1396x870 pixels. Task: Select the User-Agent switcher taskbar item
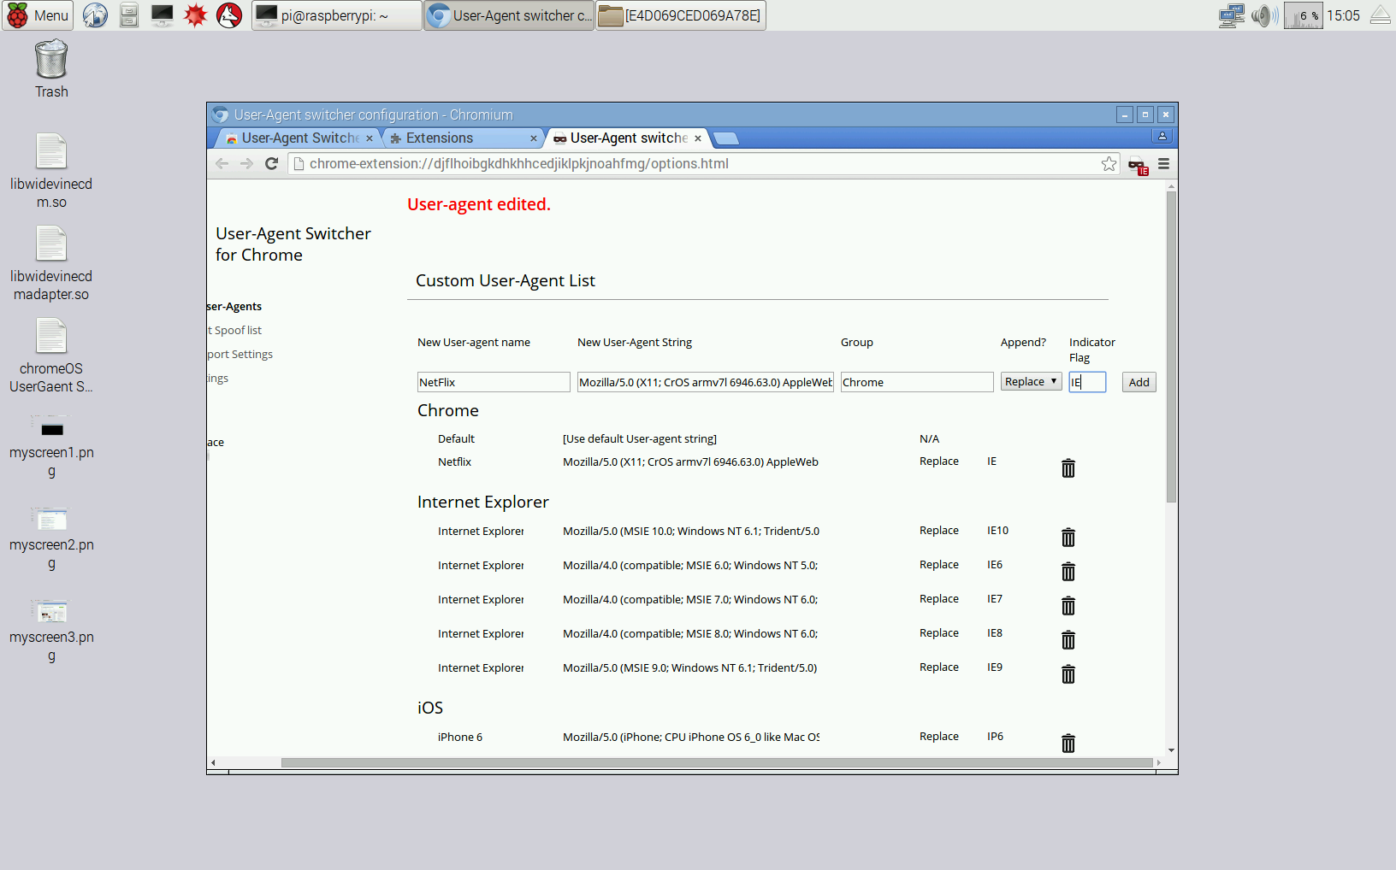point(509,15)
